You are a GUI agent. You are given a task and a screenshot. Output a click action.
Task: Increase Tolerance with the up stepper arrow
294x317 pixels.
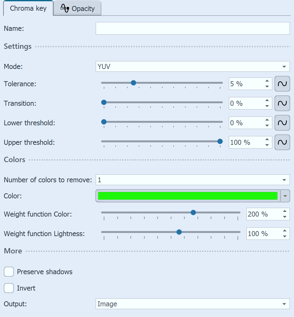pos(267,81)
